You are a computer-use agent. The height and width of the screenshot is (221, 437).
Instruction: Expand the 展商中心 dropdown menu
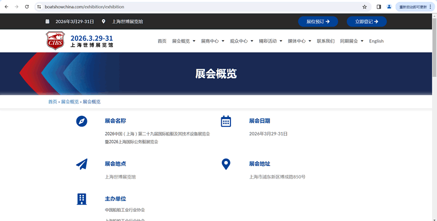click(212, 41)
